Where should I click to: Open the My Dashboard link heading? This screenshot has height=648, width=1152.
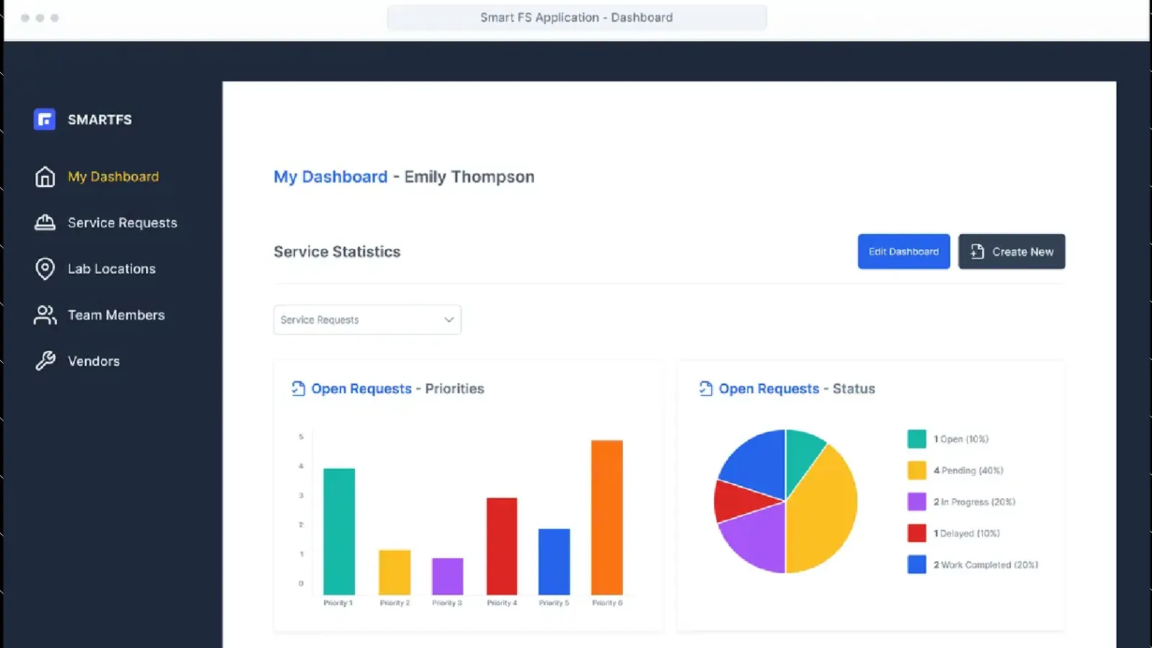[x=330, y=176]
